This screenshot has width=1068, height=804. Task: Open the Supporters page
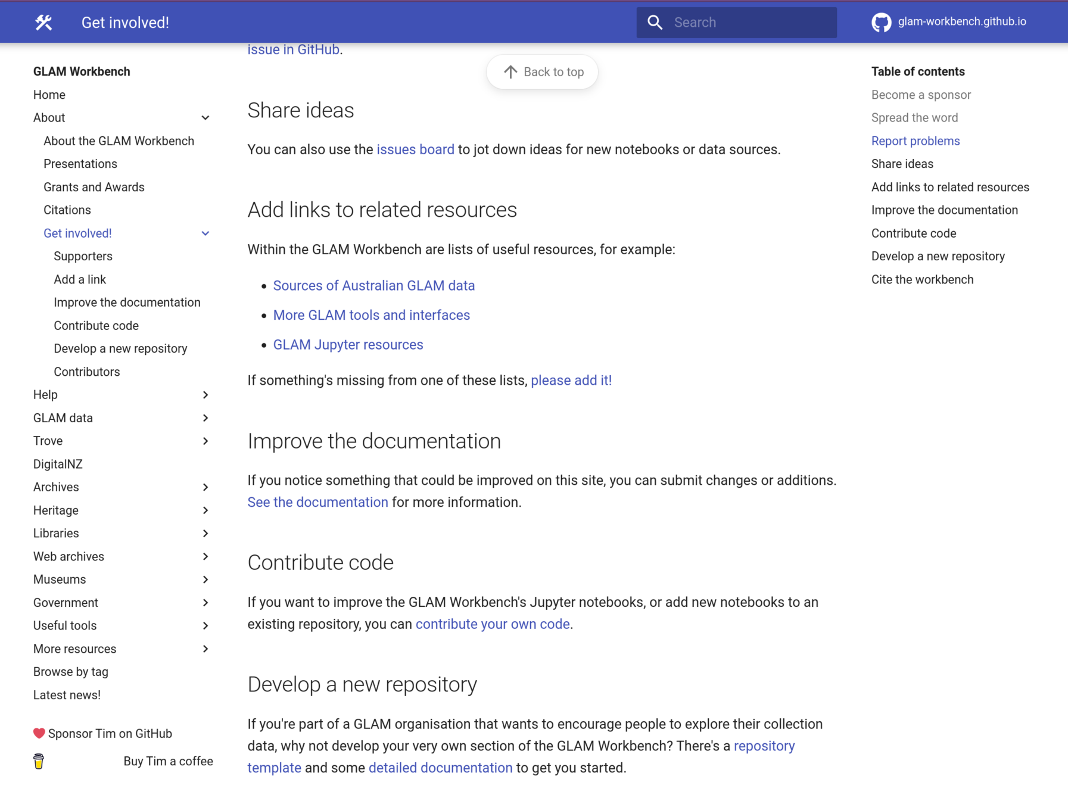pos(83,256)
